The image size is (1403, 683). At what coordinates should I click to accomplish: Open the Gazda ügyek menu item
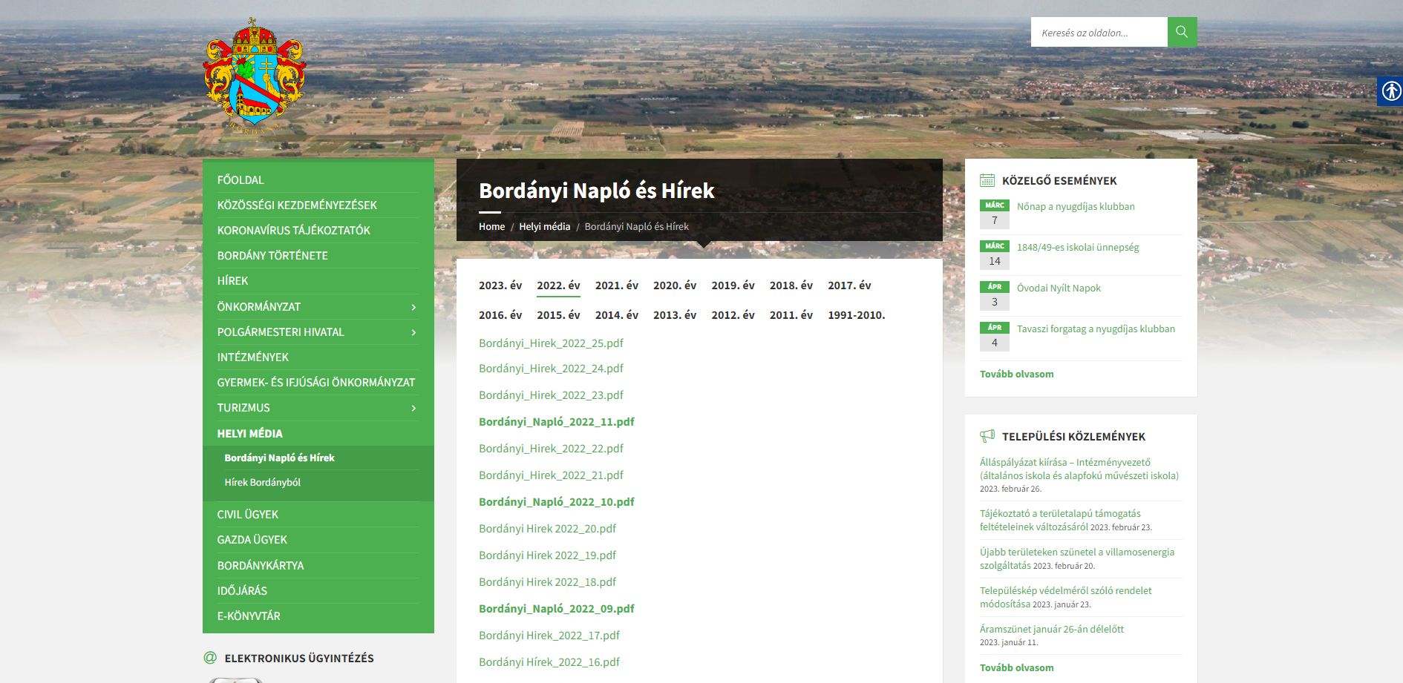(252, 539)
